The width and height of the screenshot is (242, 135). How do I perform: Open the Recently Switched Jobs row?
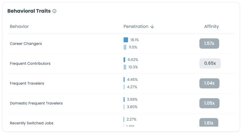pos(121,120)
